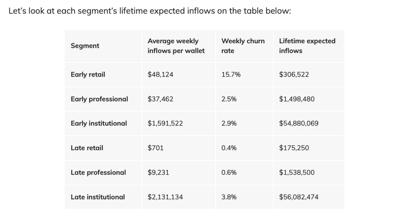Select the "Late professional" row label
Viewport: 416px width, 220px height.
pyautogui.click(x=98, y=173)
